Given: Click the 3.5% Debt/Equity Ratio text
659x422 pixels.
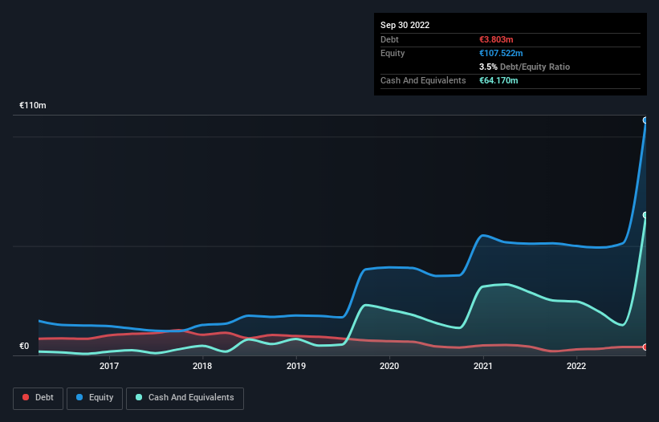Looking at the screenshot, I should 524,67.
